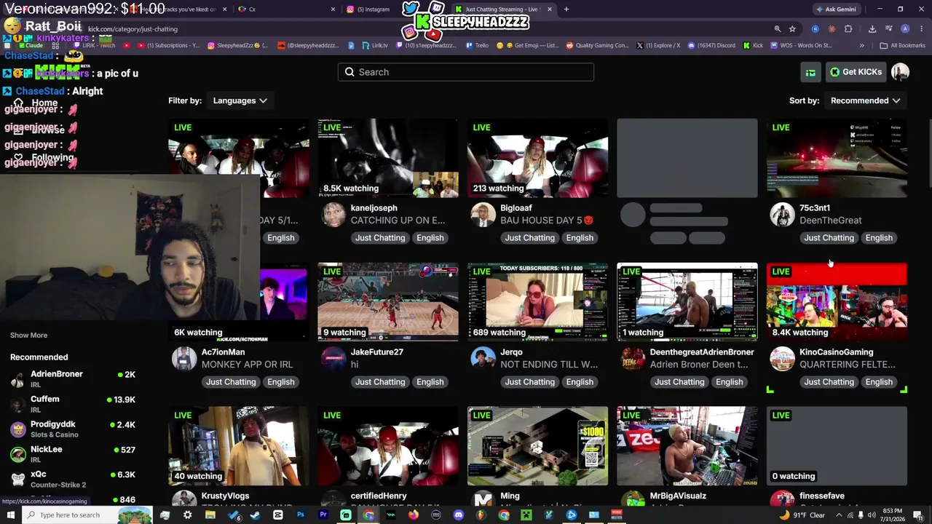Click English tag under JakeFuture27

(x=430, y=382)
